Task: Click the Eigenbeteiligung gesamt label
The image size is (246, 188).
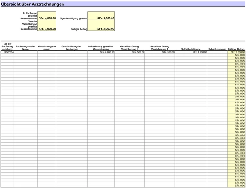Action: (x=73, y=18)
